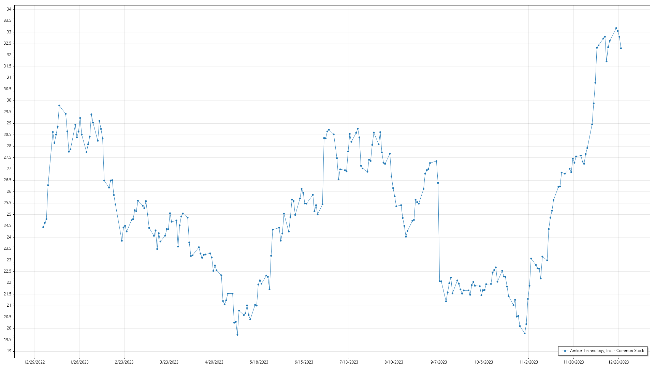Viewport: 655px width, 368px height.
Task: Click the 12/29/2022 x-axis date label
Action: click(34, 362)
